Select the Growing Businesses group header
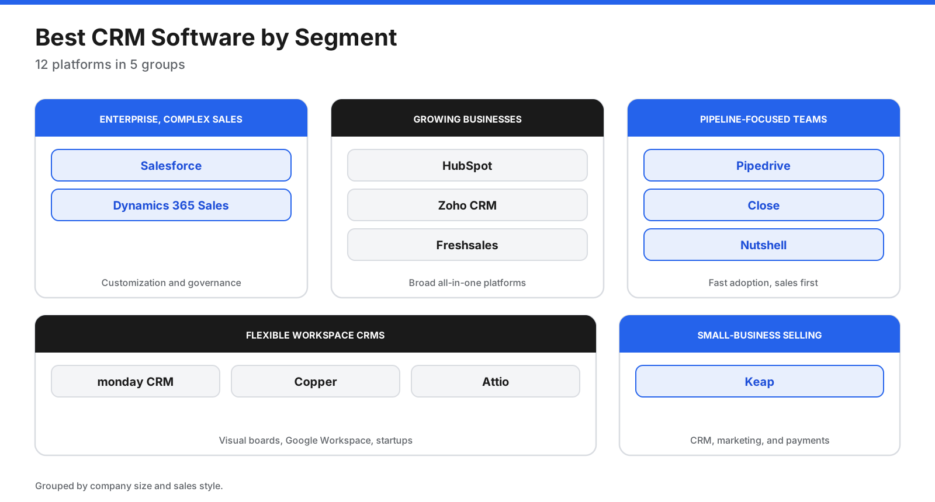Viewport: 935px width, 502px height. [x=467, y=118]
